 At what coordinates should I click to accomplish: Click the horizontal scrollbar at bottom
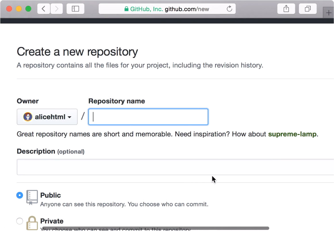(x=155, y=228)
